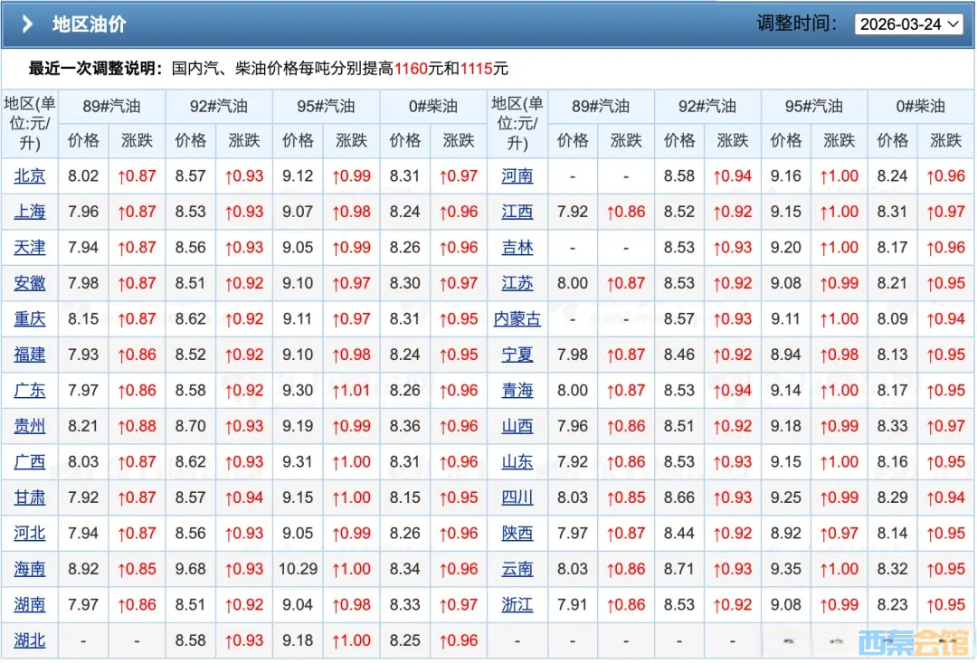The height and width of the screenshot is (663, 977).
Task: Click the 地区油价 panel title
Action: point(89,24)
